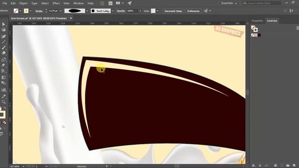Open the align selection dropdown in control bar

pyautogui.click(x=210, y=11)
